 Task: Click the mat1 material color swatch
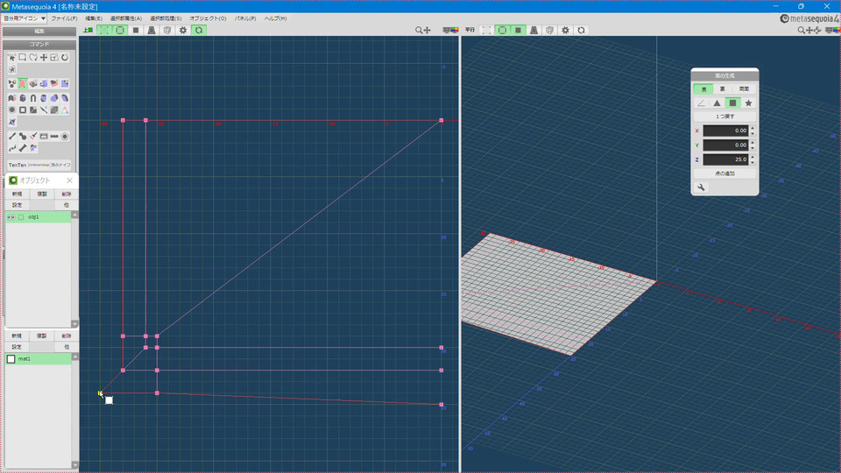coord(11,359)
